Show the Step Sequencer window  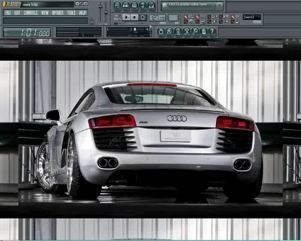pos(125,6)
